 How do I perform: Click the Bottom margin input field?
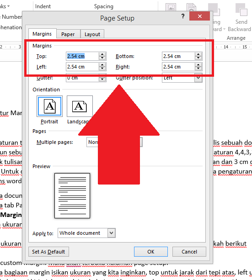pos(178,56)
